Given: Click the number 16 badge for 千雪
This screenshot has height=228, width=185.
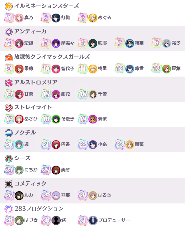Looking at the screenshot, I should [x=83, y=94].
